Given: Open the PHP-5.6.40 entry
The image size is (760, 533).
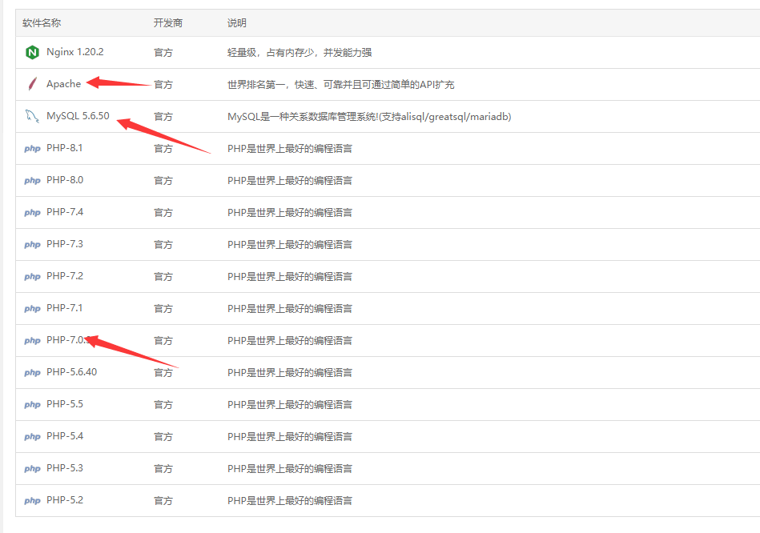Looking at the screenshot, I should [71, 372].
